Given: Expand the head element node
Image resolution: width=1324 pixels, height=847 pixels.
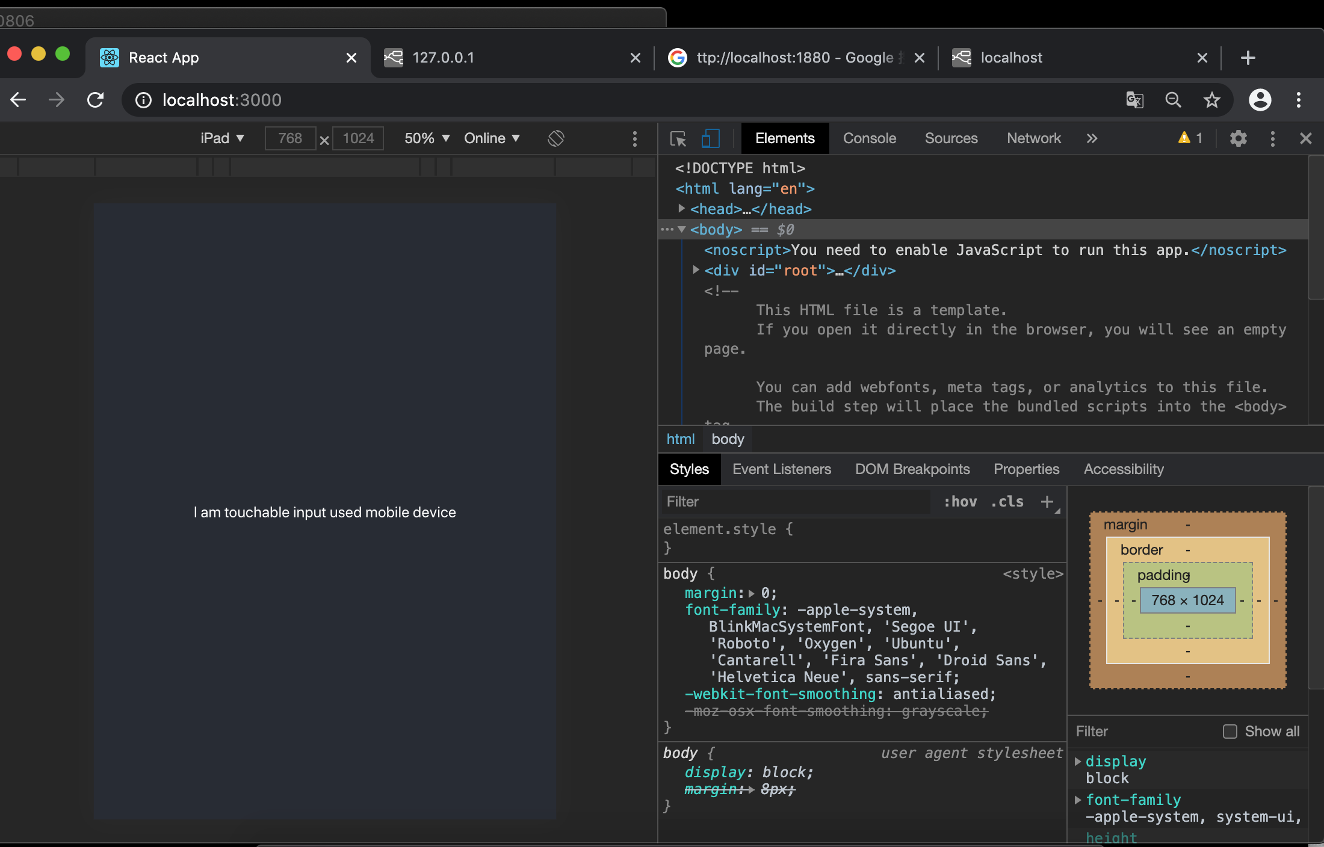Looking at the screenshot, I should pos(682,209).
